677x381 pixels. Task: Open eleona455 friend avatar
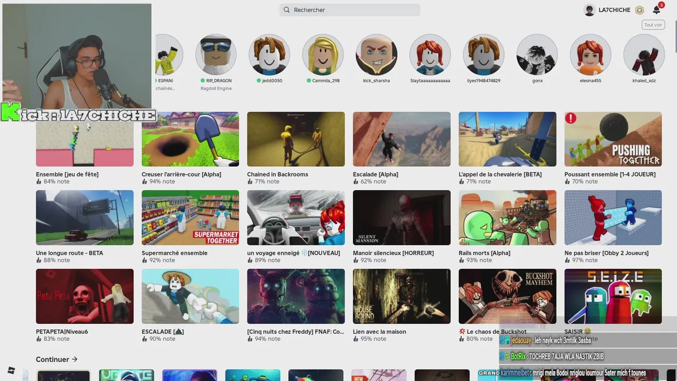click(x=590, y=55)
